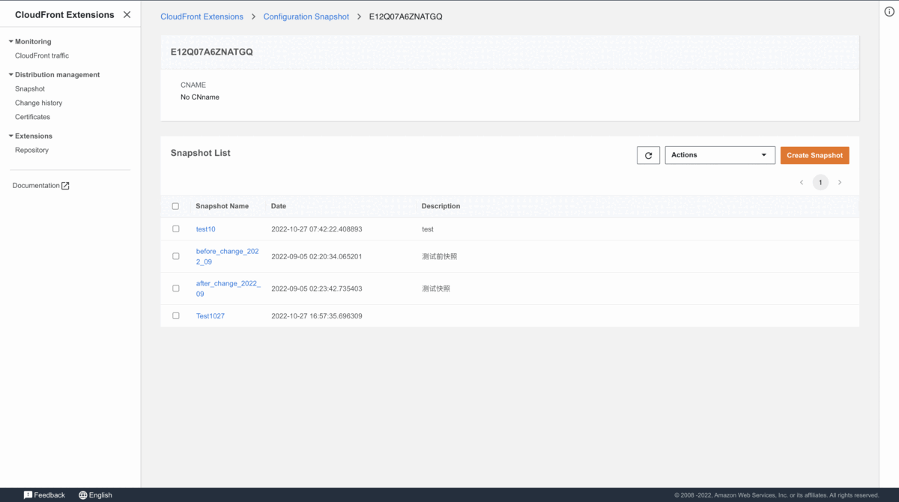Go to previous page arrow
The height and width of the screenshot is (502, 899).
click(802, 183)
